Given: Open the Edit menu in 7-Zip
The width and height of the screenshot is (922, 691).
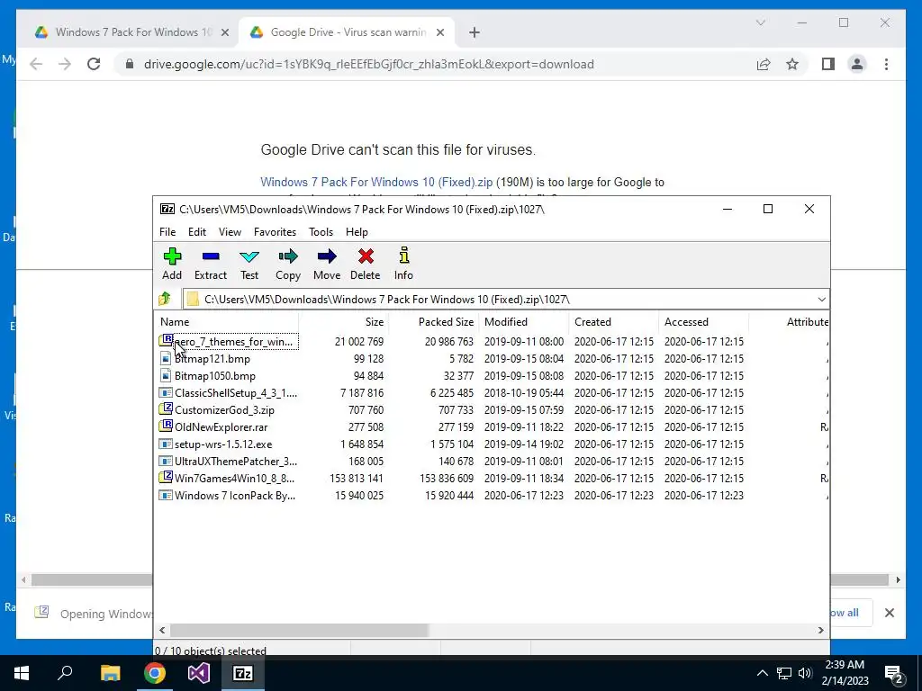Looking at the screenshot, I should (197, 232).
